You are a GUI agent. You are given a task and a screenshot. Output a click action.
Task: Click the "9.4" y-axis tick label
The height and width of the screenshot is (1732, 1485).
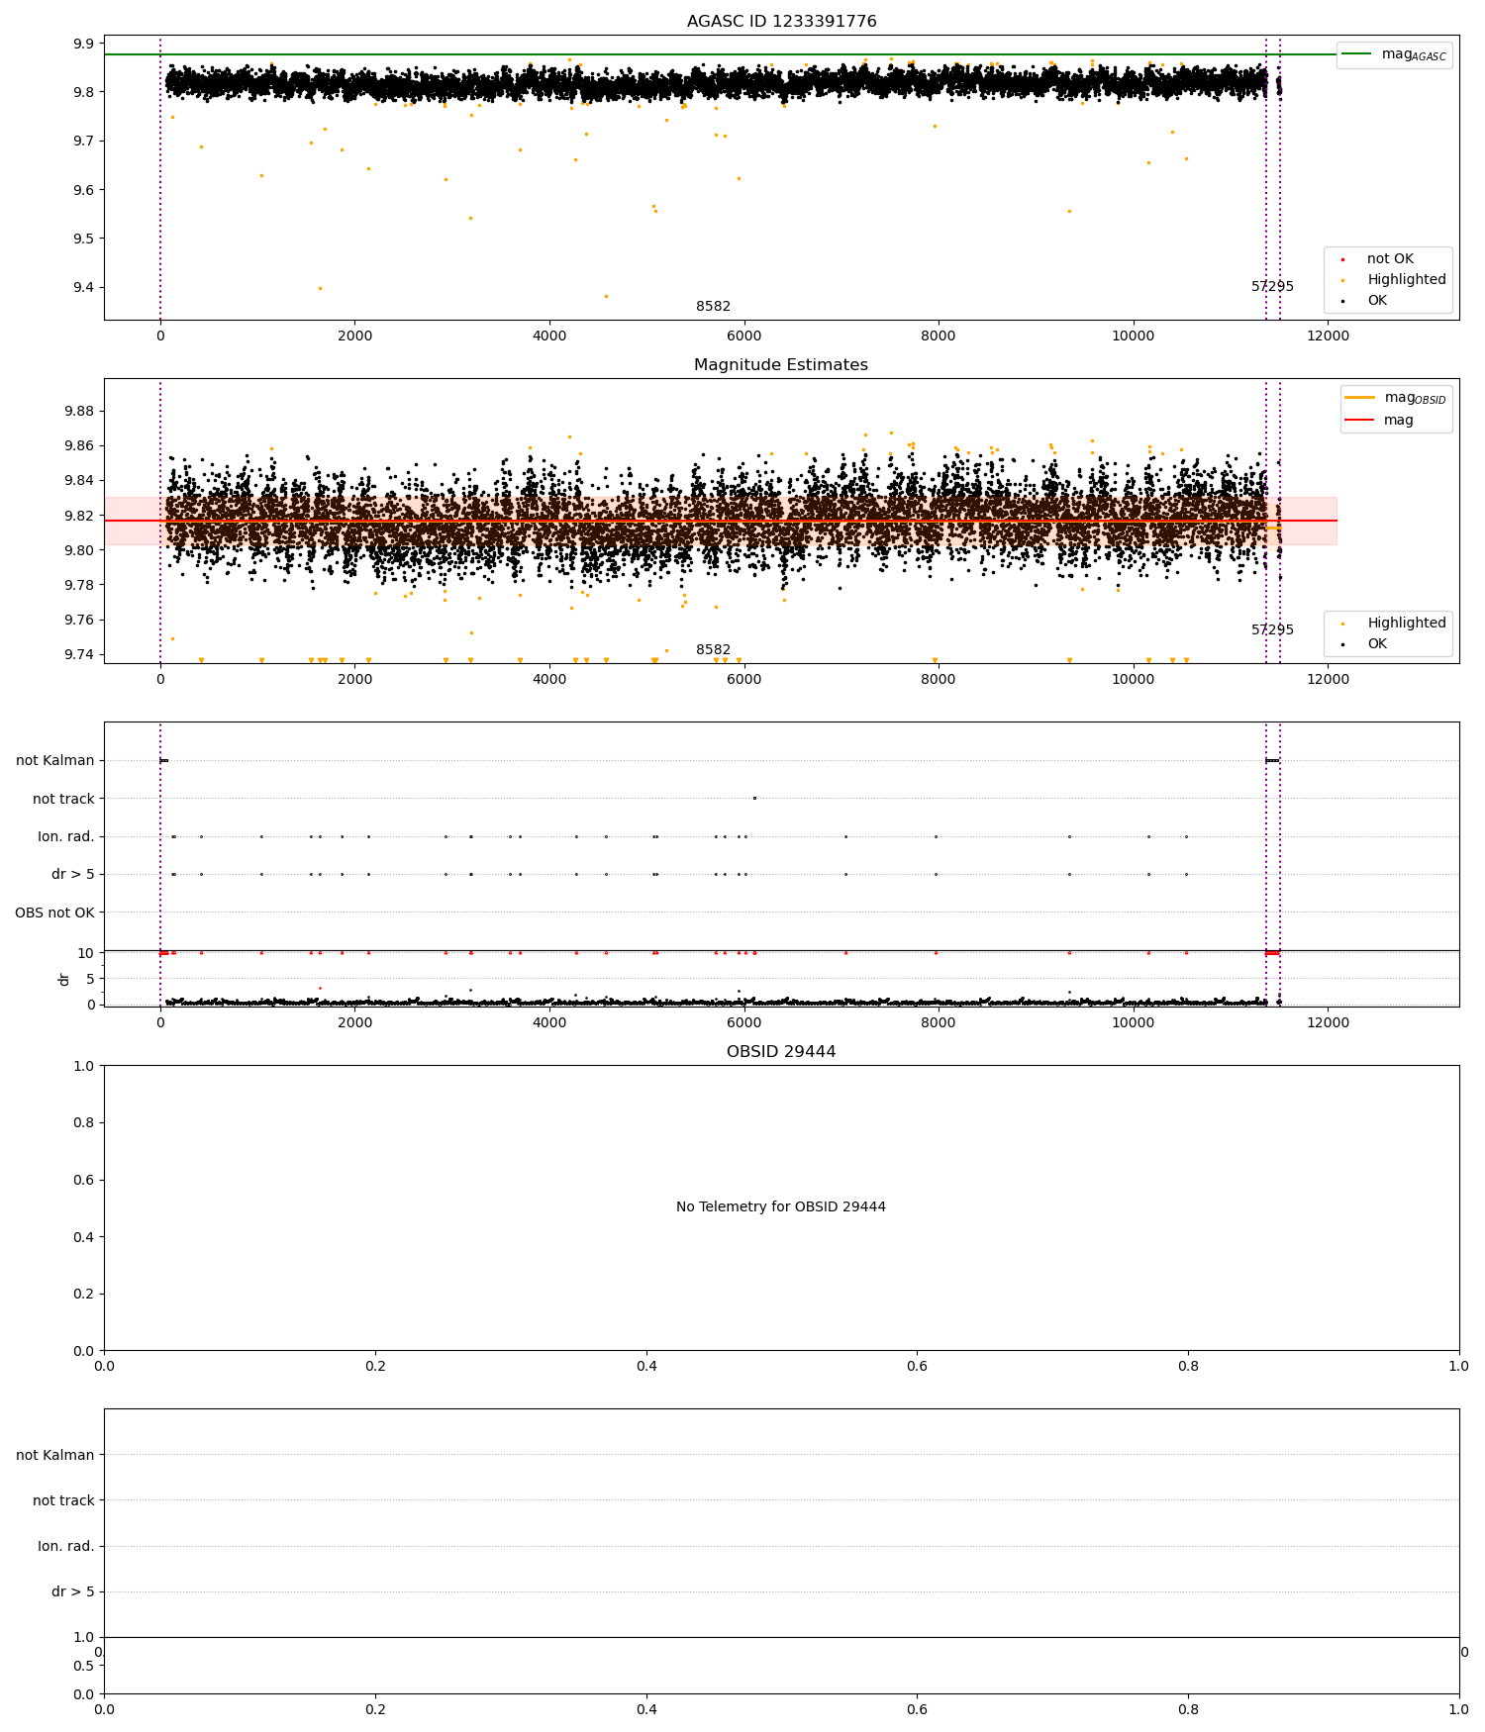pyautogui.click(x=84, y=288)
